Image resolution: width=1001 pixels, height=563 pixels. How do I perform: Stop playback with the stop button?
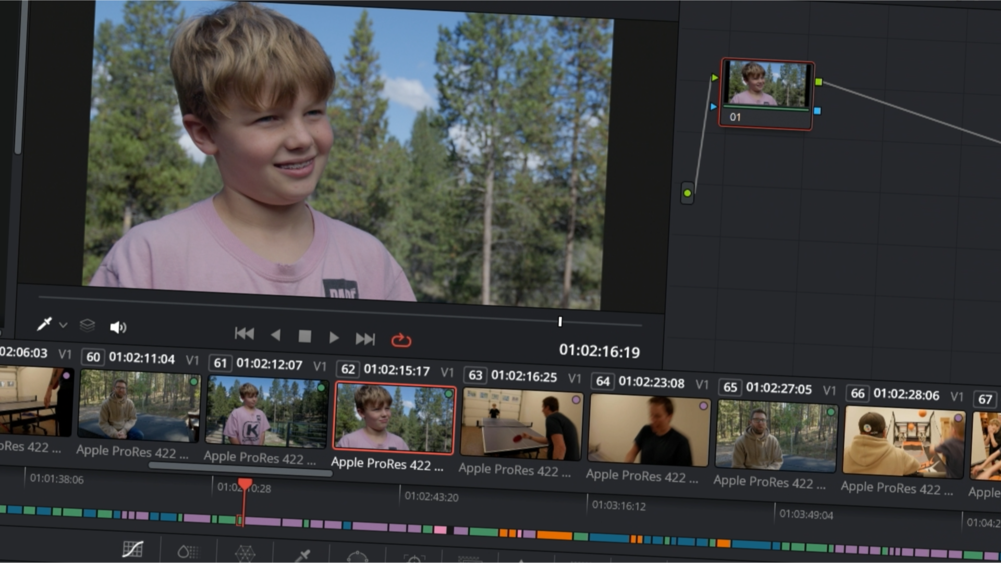(x=305, y=336)
